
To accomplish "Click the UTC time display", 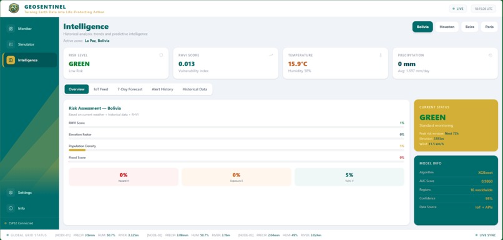I will 484,9.
